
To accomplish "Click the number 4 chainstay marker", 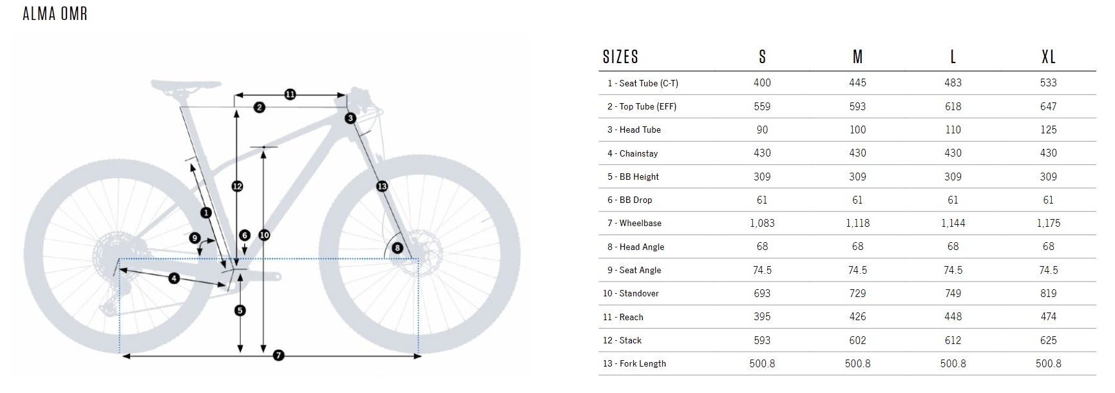I will coord(174,278).
